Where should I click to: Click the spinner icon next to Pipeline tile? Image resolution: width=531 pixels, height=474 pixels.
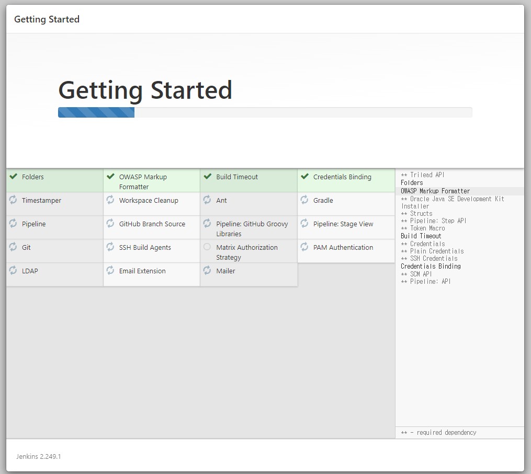pyautogui.click(x=13, y=223)
